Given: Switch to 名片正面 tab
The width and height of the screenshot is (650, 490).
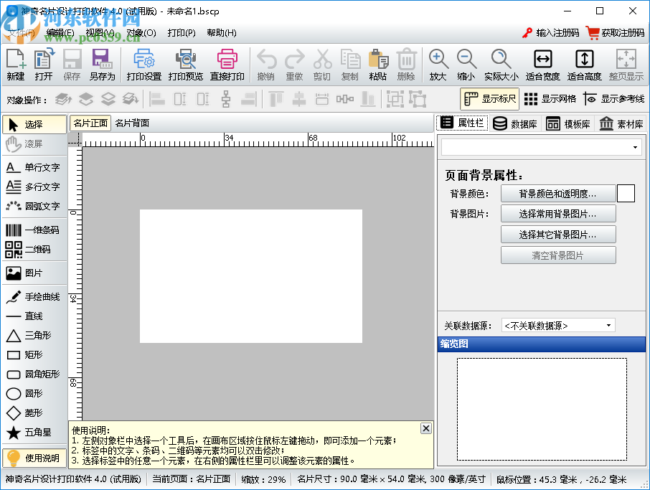Looking at the screenshot, I should [x=90, y=123].
